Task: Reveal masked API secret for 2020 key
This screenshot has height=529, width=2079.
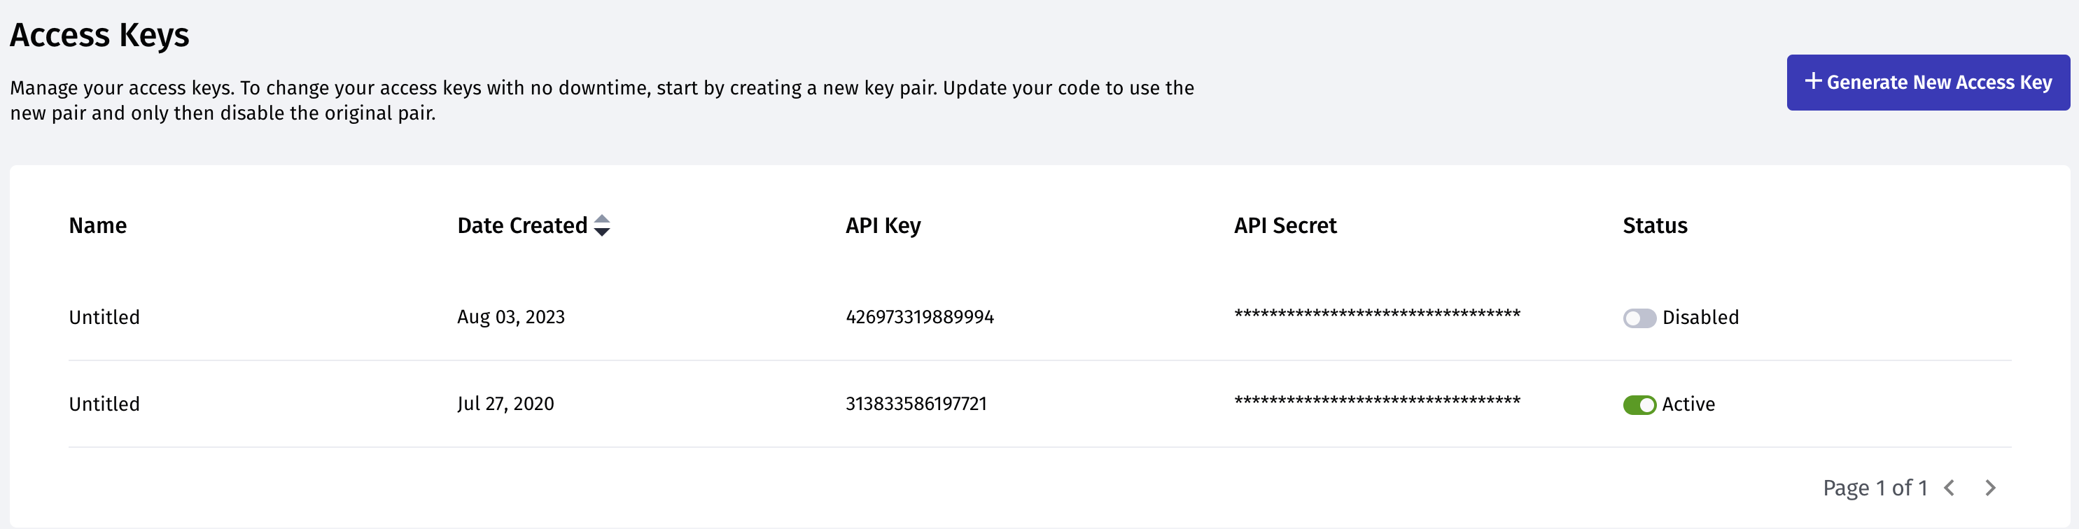Action: tap(1377, 402)
